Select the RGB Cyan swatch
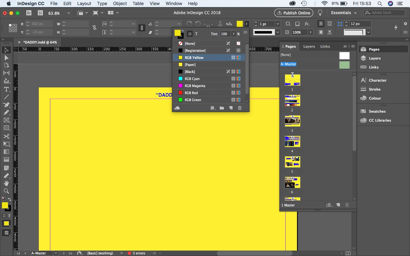 click(x=209, y=79)
